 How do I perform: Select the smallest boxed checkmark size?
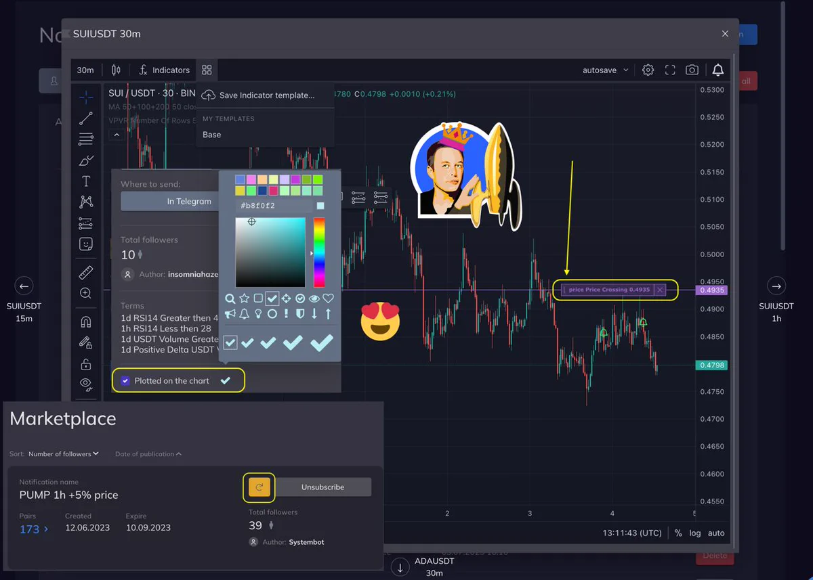click(x=230, y=343)
